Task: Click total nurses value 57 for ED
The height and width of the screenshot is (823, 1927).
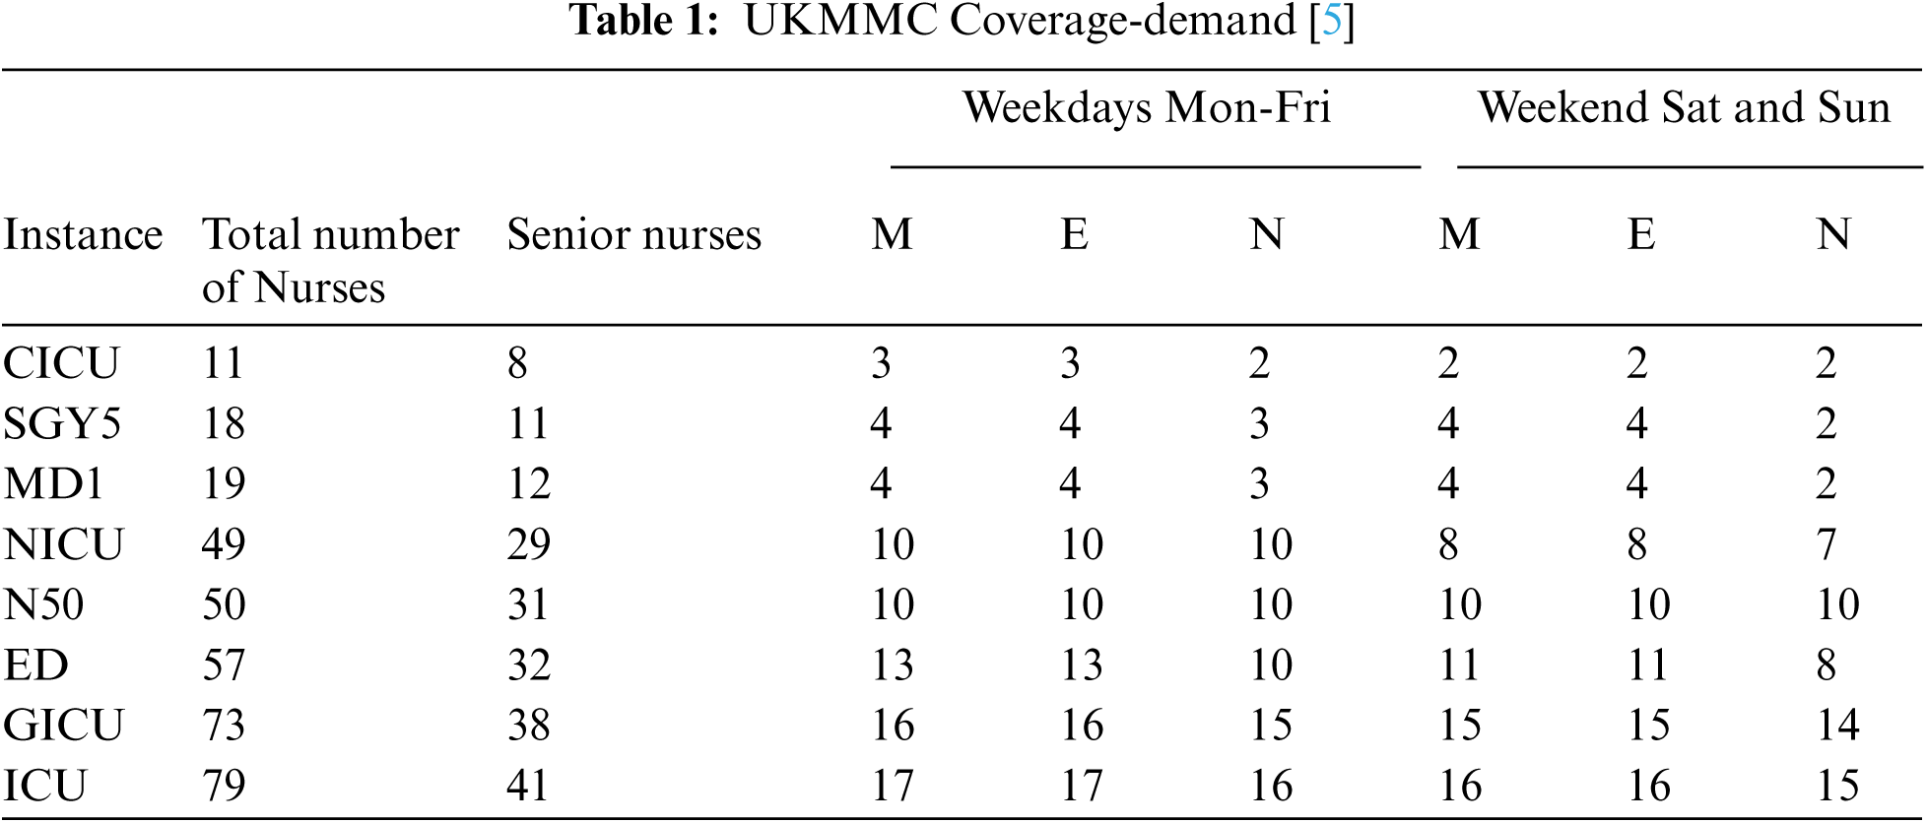Action: click(224, 665)
